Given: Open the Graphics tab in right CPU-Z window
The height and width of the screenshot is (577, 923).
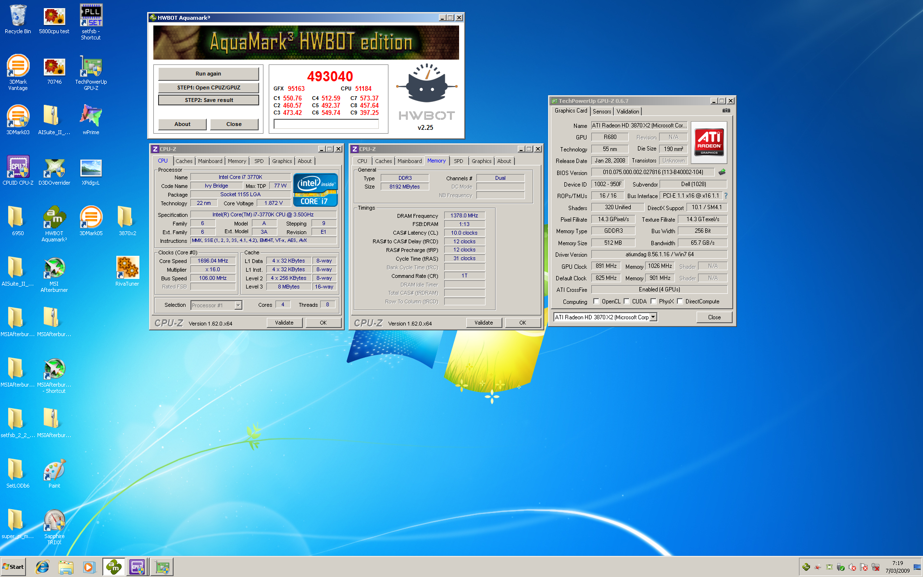Looking at the screenshot, I should 481,161.
